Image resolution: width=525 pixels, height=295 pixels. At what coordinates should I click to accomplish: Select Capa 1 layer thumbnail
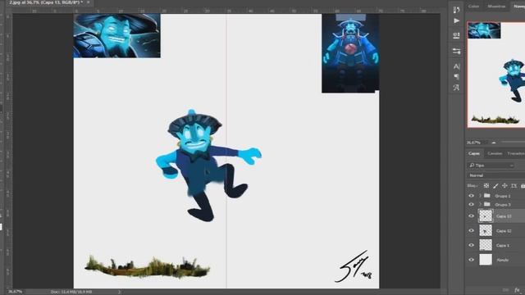click(486, 245)
